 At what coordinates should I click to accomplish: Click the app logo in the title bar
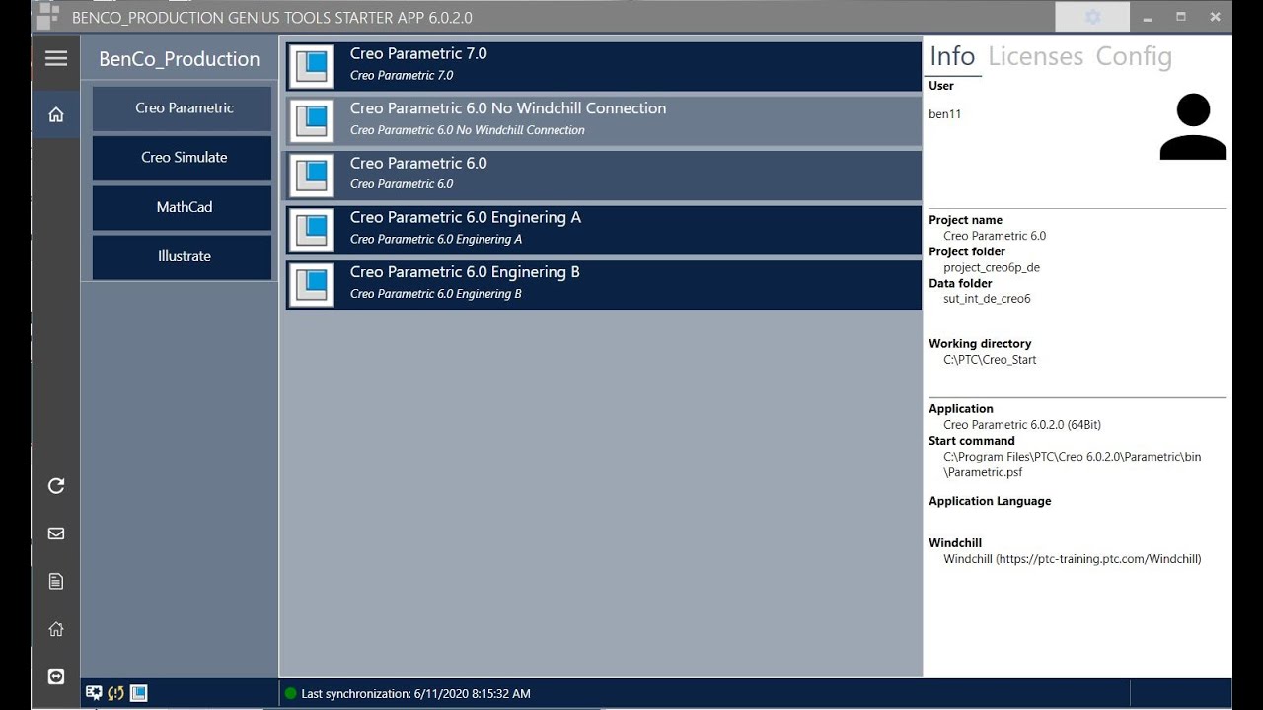[x=48, y=17]
